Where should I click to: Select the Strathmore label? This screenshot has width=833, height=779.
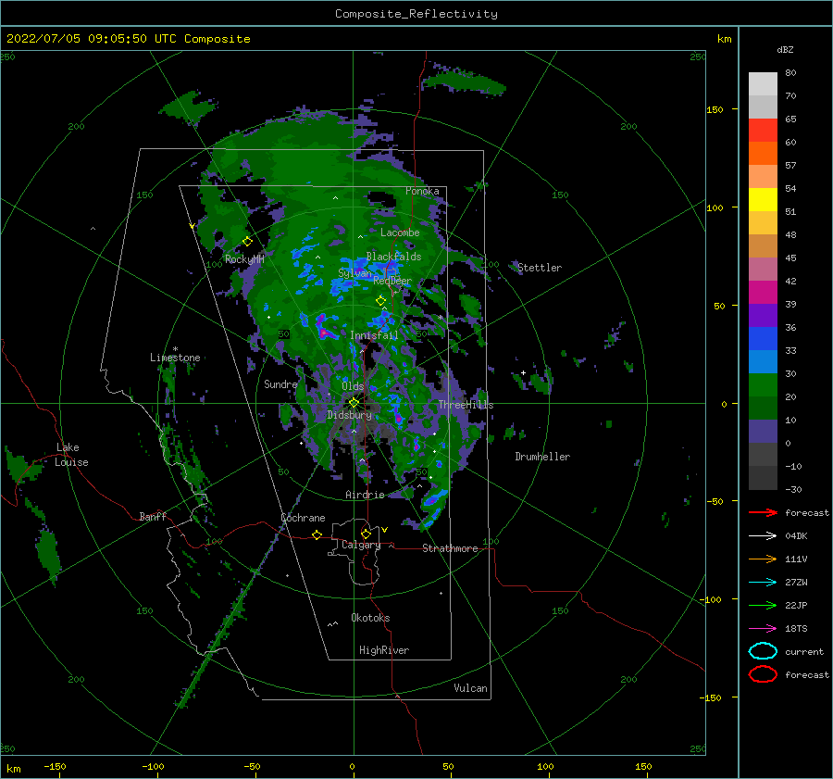(x=450, y=548)
